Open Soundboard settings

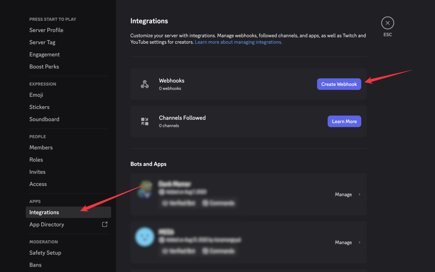pos(44,119)
